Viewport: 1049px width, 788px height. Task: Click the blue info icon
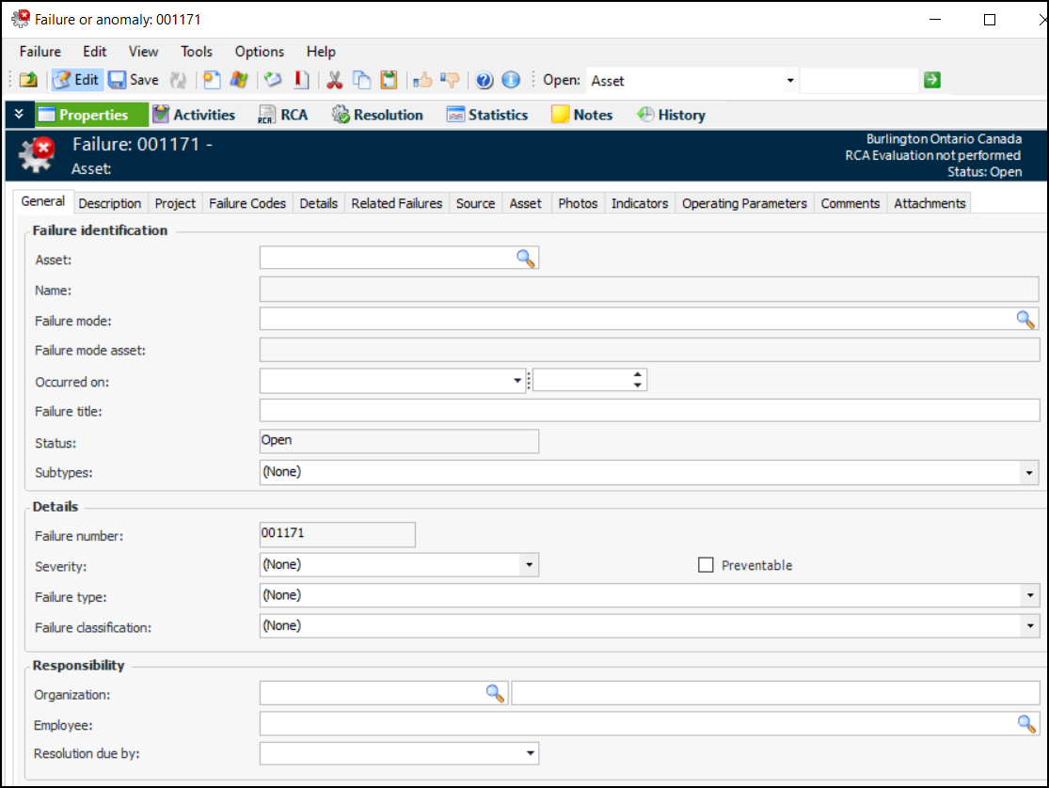point(511,80)
